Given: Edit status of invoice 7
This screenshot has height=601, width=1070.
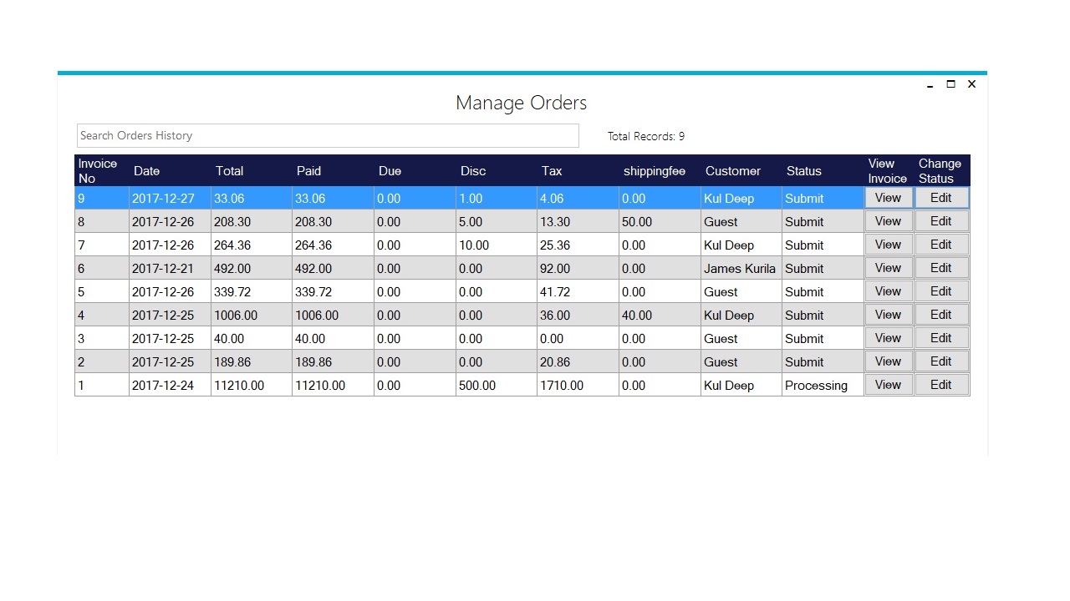Looking at the screenshot, I should [x=941, y=245].
